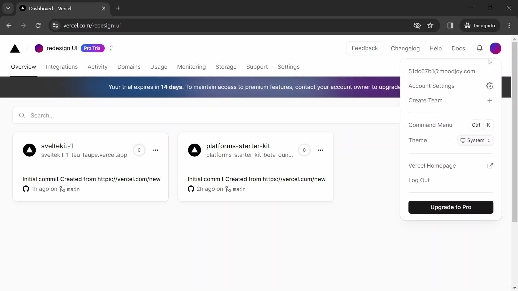Image resolution: width=518 pixels, height=291 pixels.
Task: Go to the Domains tab
Action: [129, 67]
